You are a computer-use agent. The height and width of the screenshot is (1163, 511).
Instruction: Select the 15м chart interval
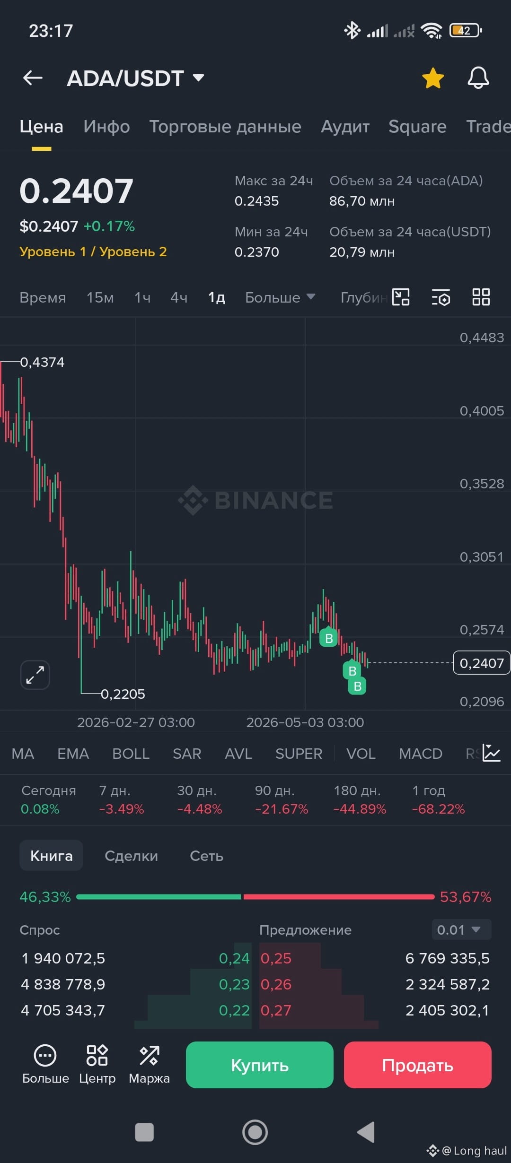coord(100,297)
